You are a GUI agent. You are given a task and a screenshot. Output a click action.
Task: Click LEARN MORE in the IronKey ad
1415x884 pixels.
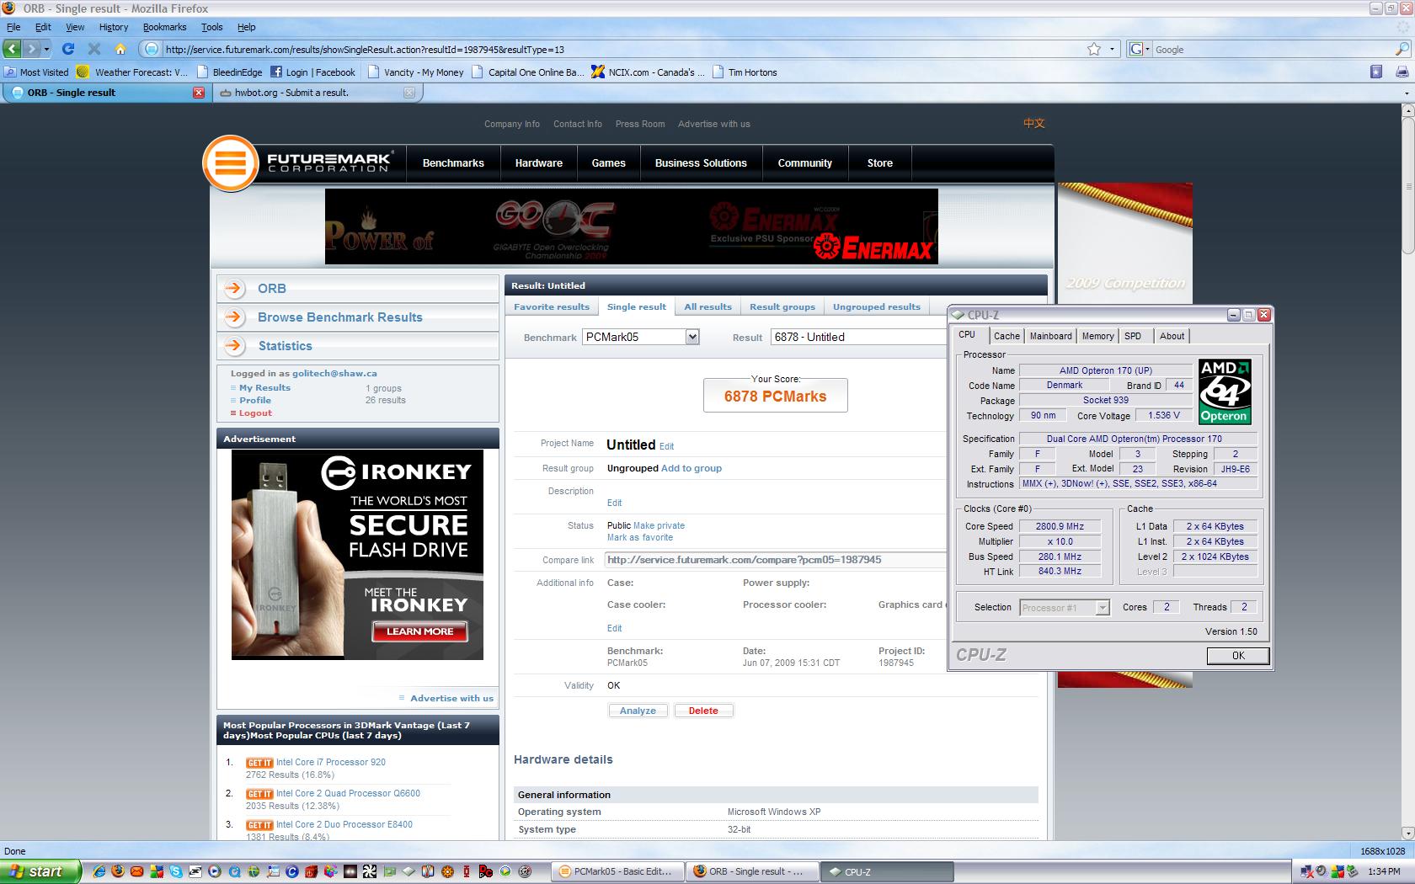coord(419,631)
